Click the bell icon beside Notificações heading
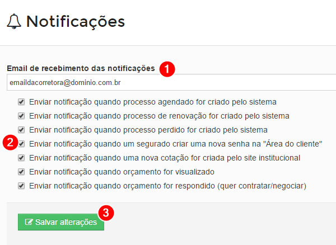The height and width of the screenshot is (245, 336). pos(14,21)
